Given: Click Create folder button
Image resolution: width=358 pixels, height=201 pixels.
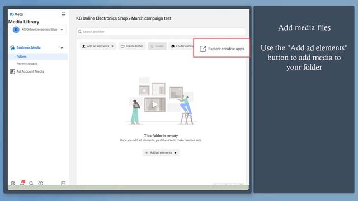Looking at the screenshot, I should (x=132, y=46).
